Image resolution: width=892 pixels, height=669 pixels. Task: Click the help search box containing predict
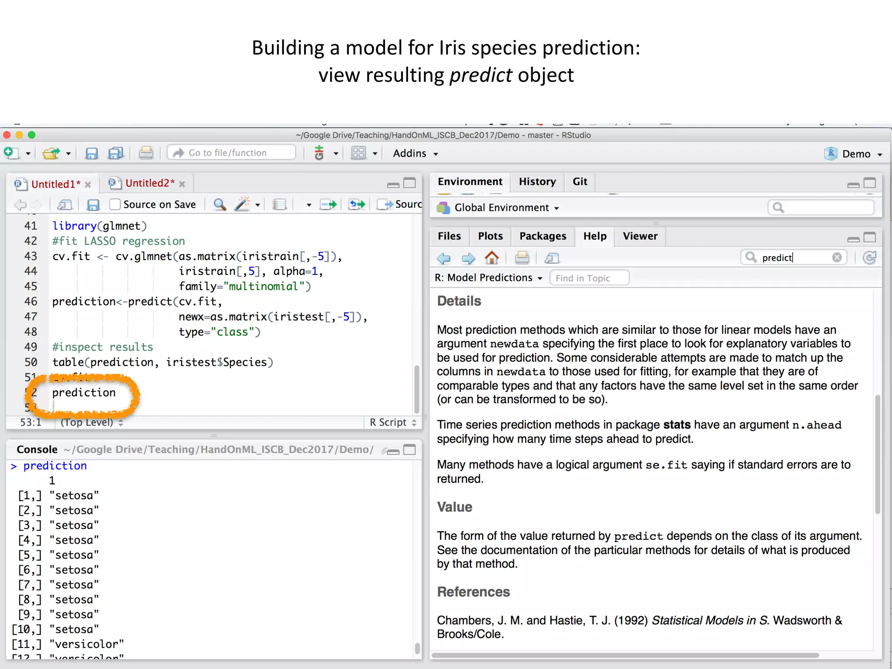(x=794, y=258)
